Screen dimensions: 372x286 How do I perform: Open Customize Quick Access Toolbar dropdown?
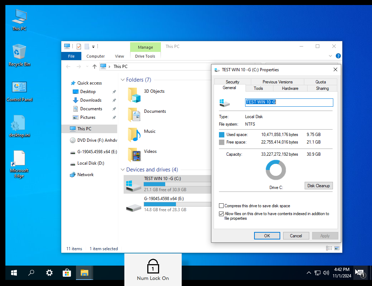click(94, 47)
